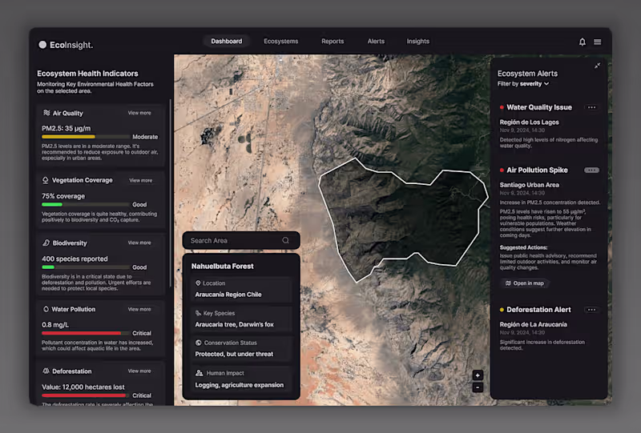Click the Deforestation tree icon
Image resolution: width=641 pixels, height=433 pixels.
coord(46,371)
